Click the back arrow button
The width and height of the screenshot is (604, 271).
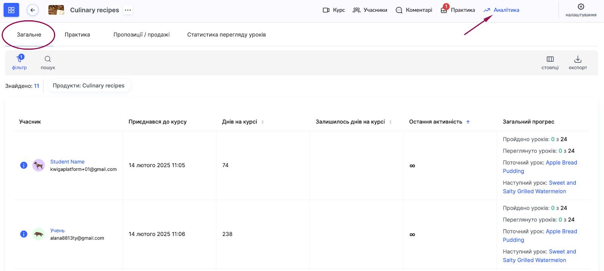[33, 10]
